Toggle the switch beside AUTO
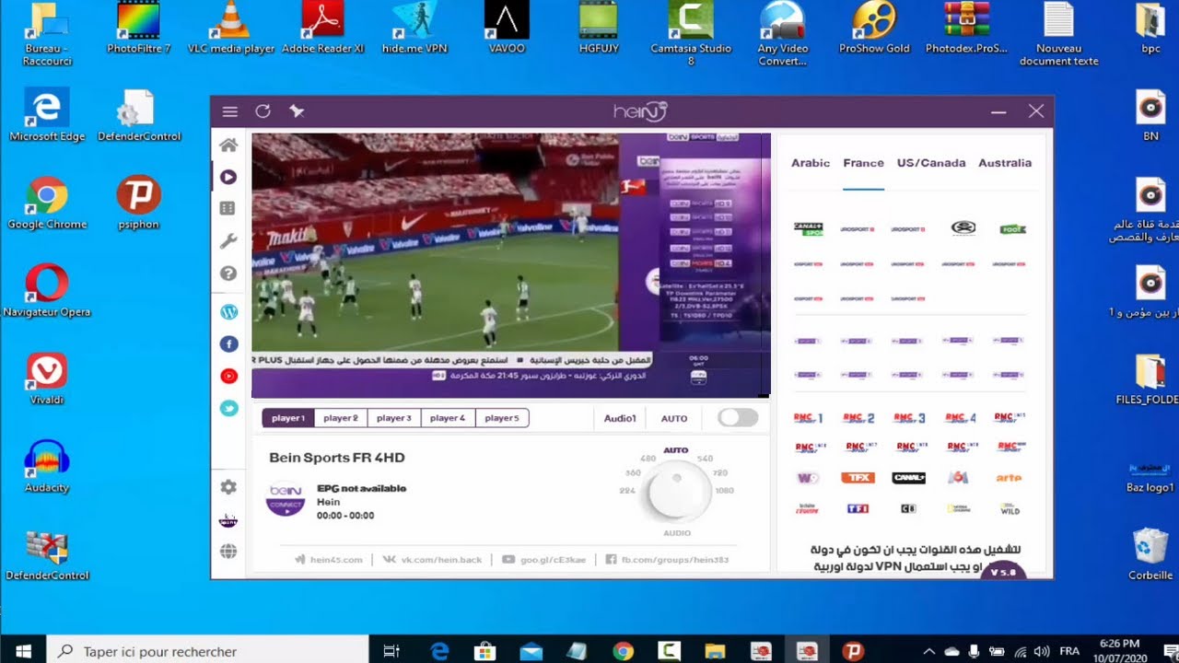The width and height of the screenshot is (1179, 663). click(738, 418)
